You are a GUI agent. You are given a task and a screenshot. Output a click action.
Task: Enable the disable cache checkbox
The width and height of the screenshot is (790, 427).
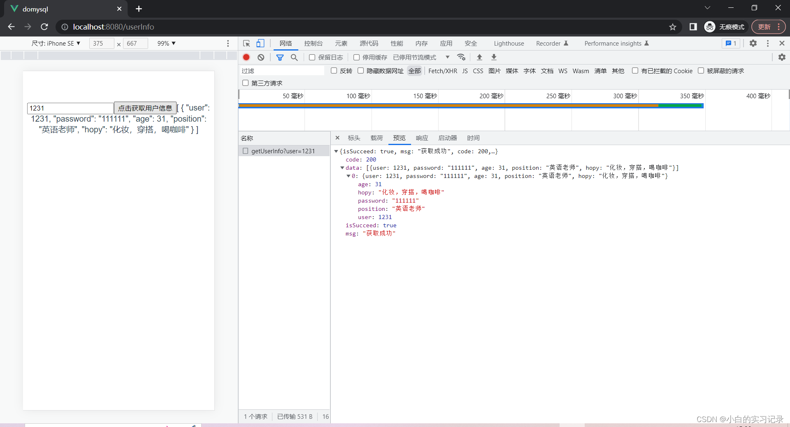[357, 58]
